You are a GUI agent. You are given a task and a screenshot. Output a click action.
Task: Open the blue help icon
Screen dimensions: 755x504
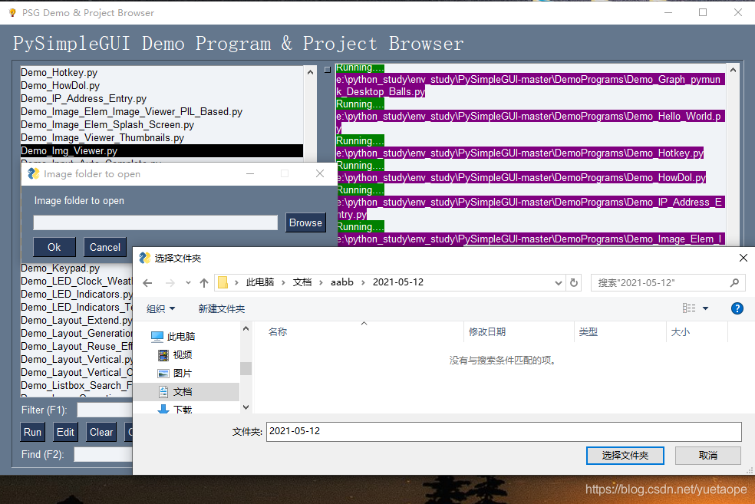(x=737, y=308)
